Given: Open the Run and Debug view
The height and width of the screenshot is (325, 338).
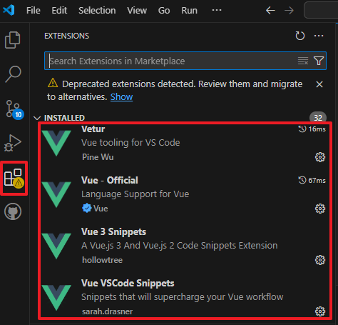Looking at the screenshot, I should (13, 143).
